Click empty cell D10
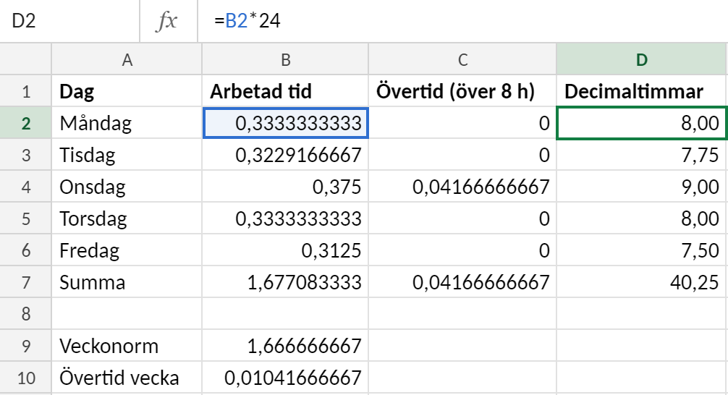The image size is (728, 395). (x=642, y=378)
